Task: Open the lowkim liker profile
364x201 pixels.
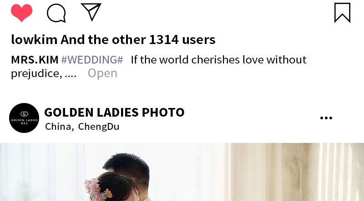Action: tap(34, 39)
